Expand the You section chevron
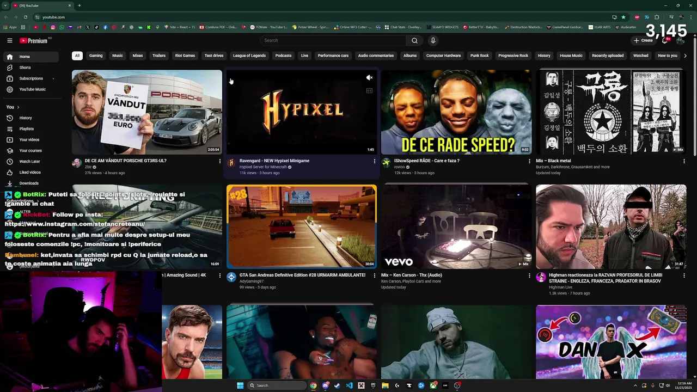697x392 pixels. pos(18,107)
